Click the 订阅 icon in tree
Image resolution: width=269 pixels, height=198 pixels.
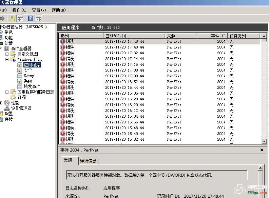point(13,97)
